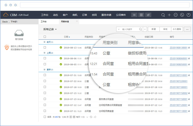Open record link ZD201908130001
This screenshot has width=193, height=126.
178,47
